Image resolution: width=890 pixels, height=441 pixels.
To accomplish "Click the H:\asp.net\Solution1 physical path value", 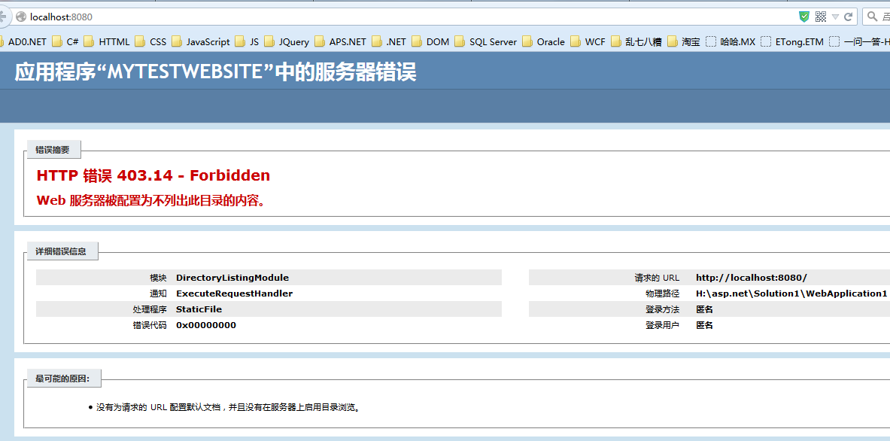I will (x=791, y=293).
